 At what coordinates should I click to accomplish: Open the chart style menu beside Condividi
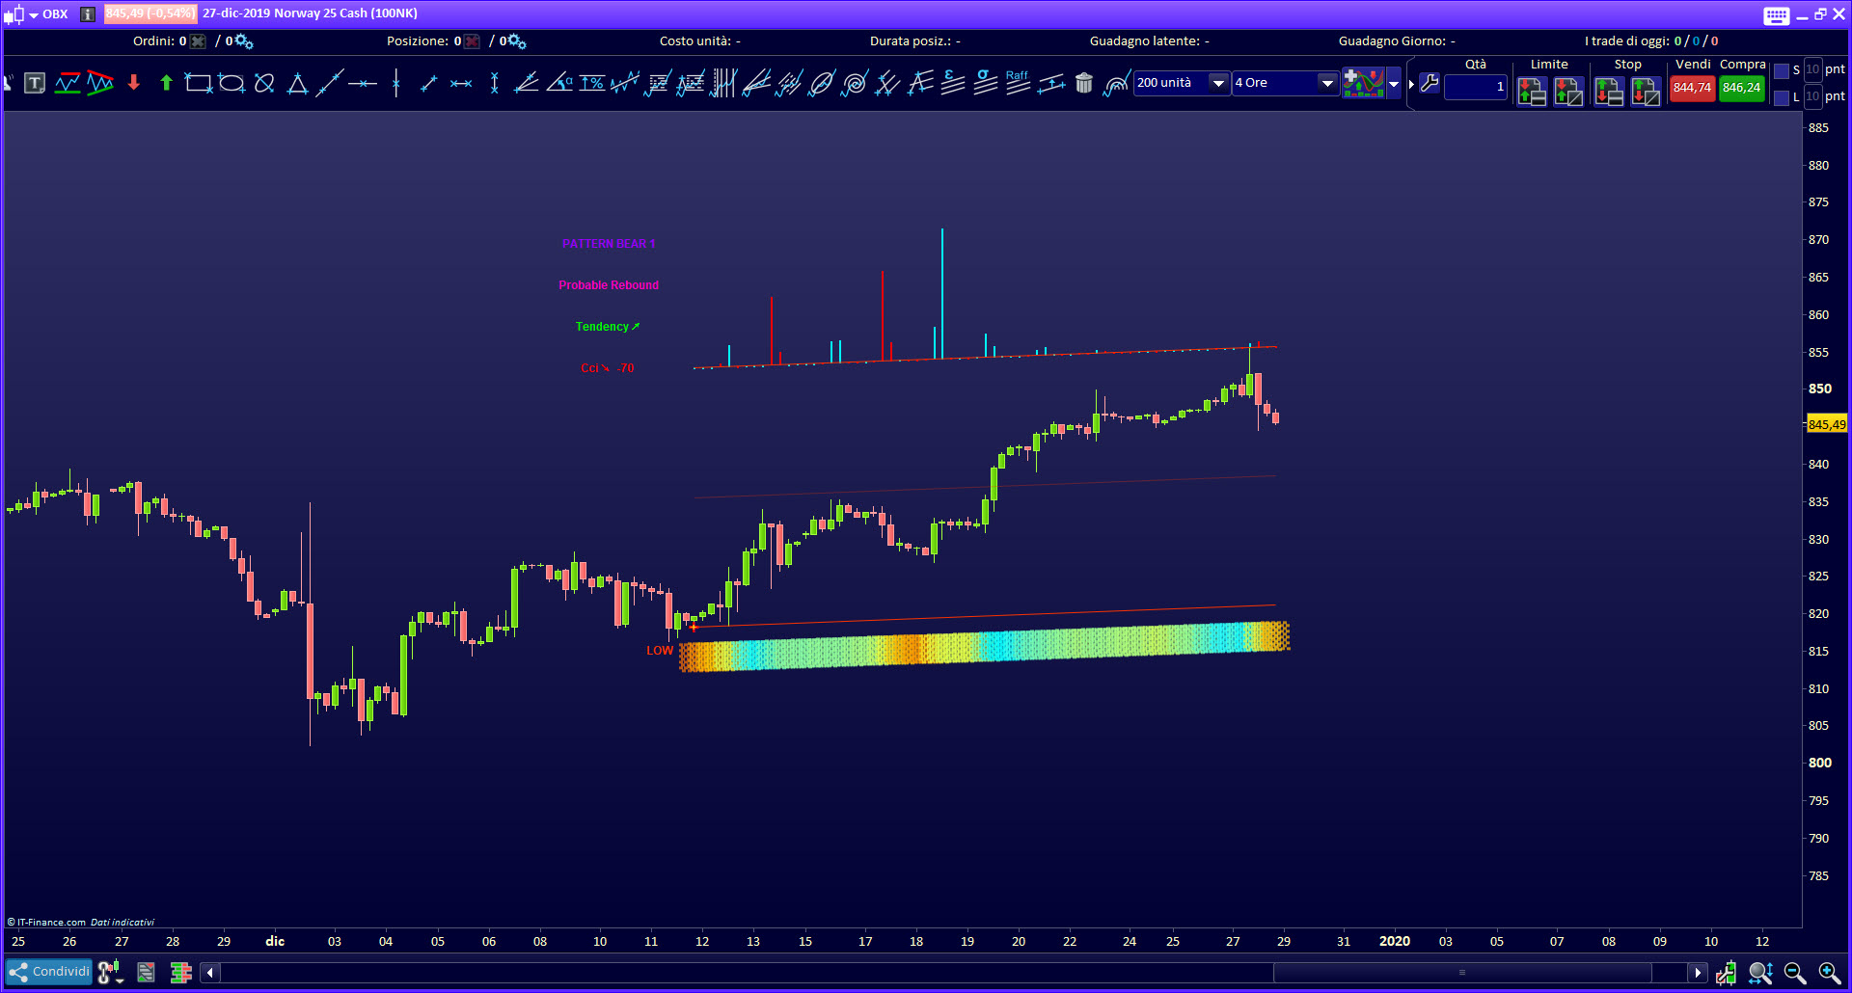tap(110, 973)
